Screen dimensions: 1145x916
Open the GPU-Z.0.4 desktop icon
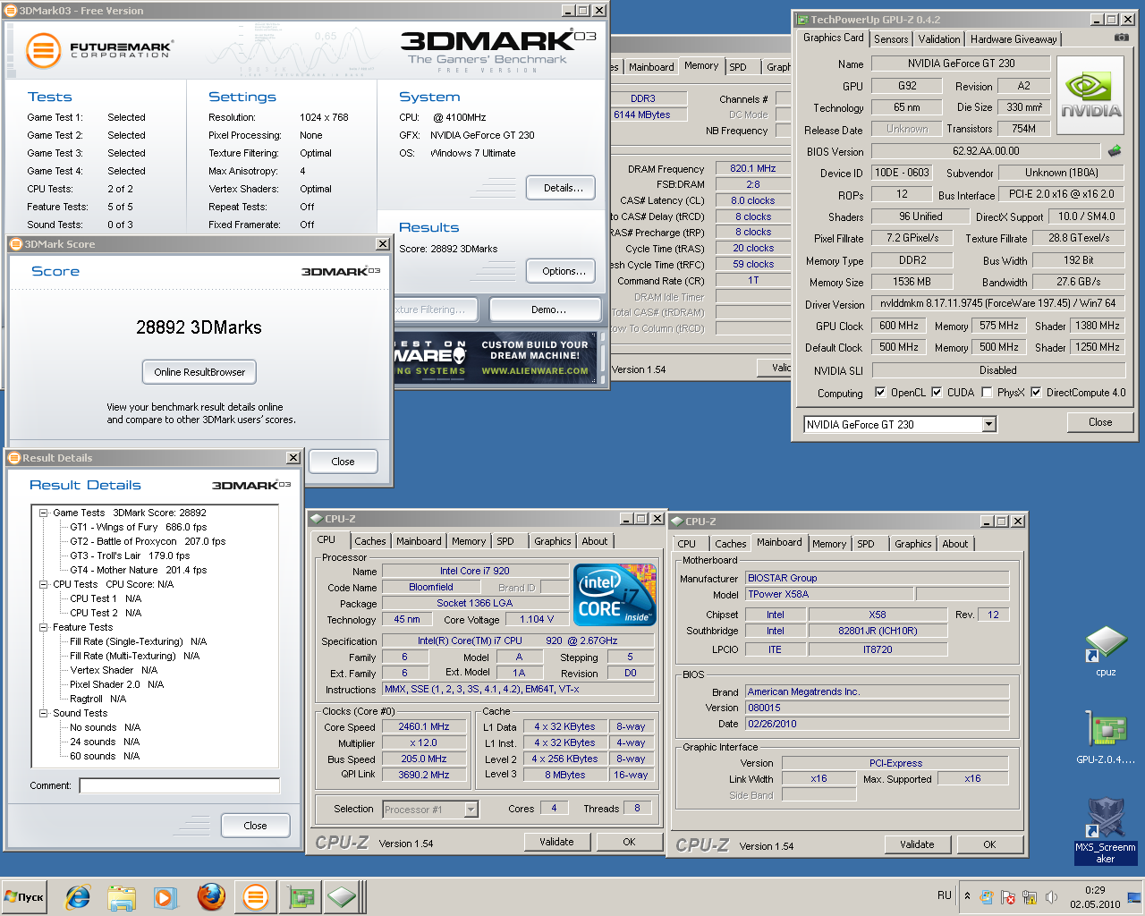[1106, 739]
